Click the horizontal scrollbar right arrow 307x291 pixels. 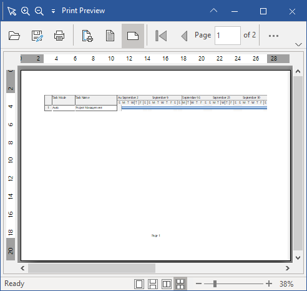288,268
